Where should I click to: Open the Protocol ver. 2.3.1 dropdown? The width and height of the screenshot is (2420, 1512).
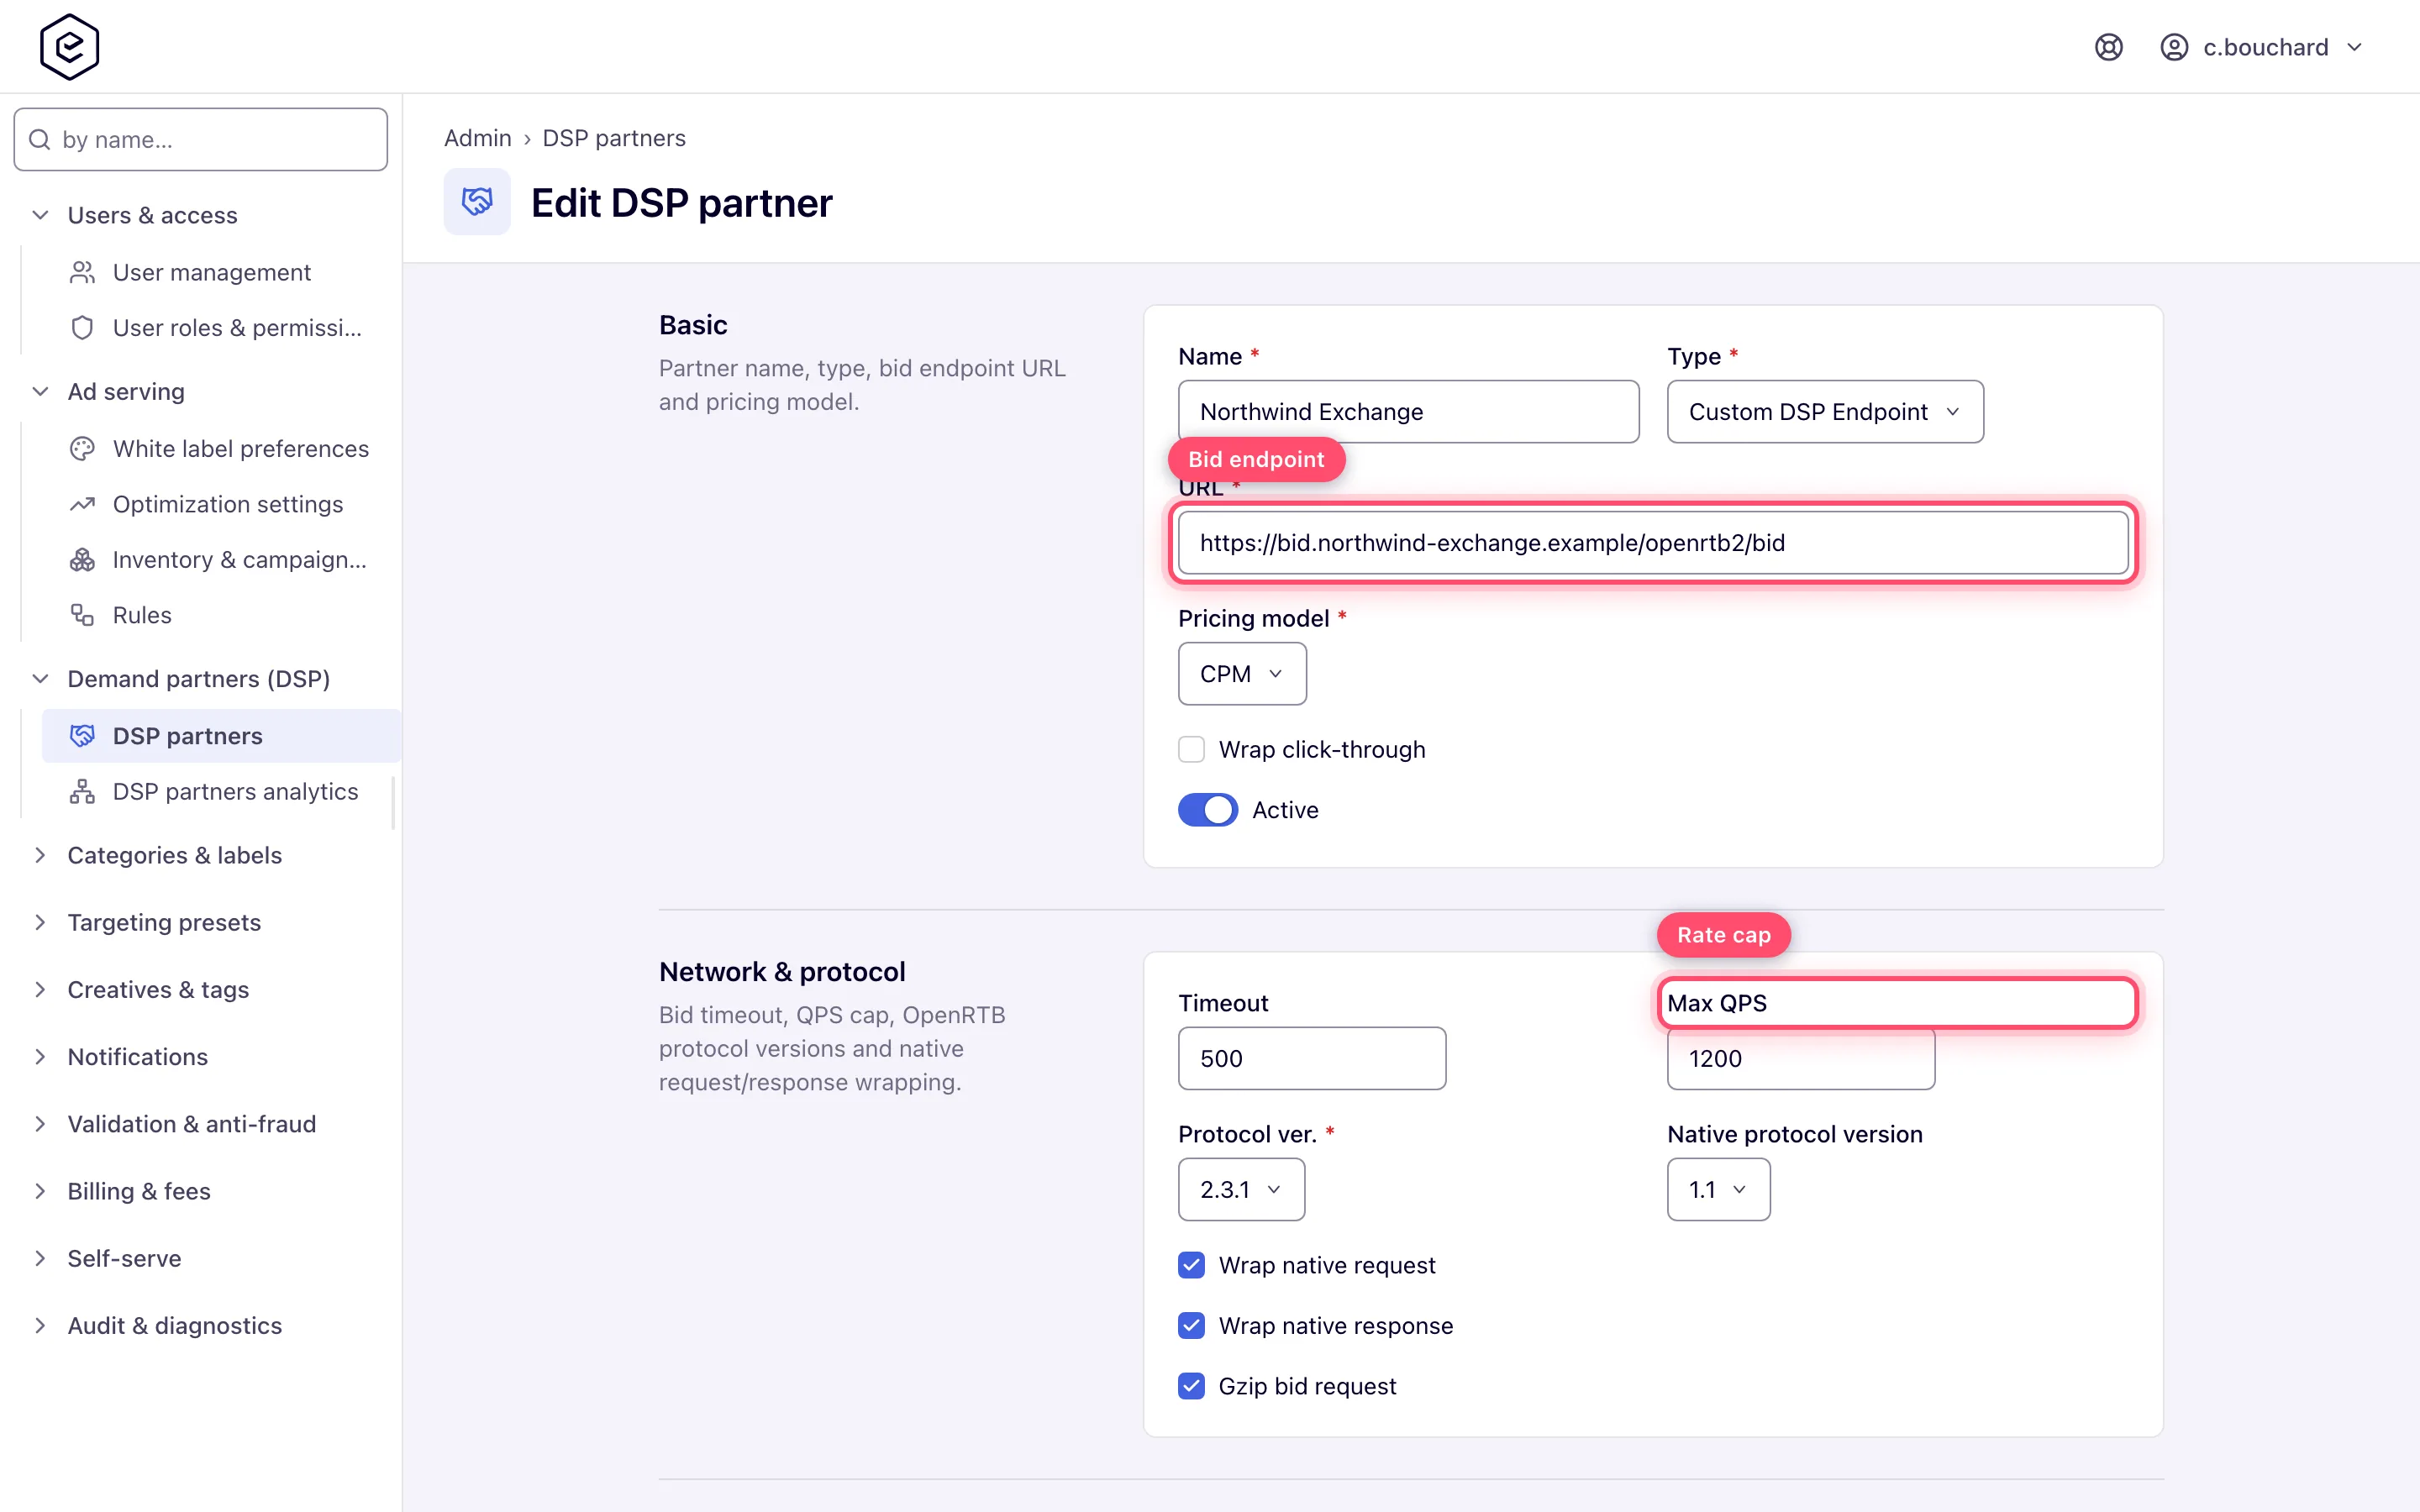click(1241, 1190)
